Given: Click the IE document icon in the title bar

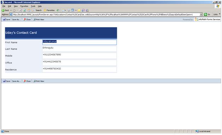Looking at the screenshot, I should click(2, 2).
